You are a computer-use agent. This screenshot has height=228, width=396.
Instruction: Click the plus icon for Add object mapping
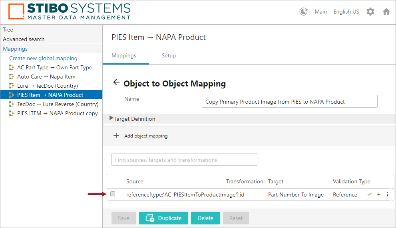116,136
